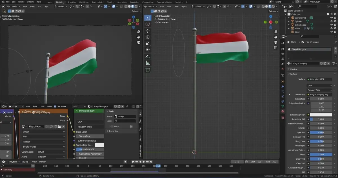Expand Properties section in Node sidebar
This screenshot has width=338, height=178.
pyautogui.click(x=113, y=131)
